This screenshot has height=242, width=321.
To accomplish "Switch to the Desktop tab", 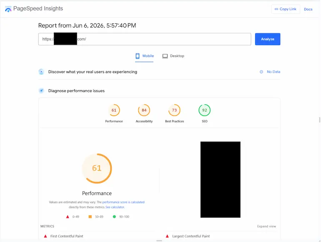I will click(x=173, y=56).
